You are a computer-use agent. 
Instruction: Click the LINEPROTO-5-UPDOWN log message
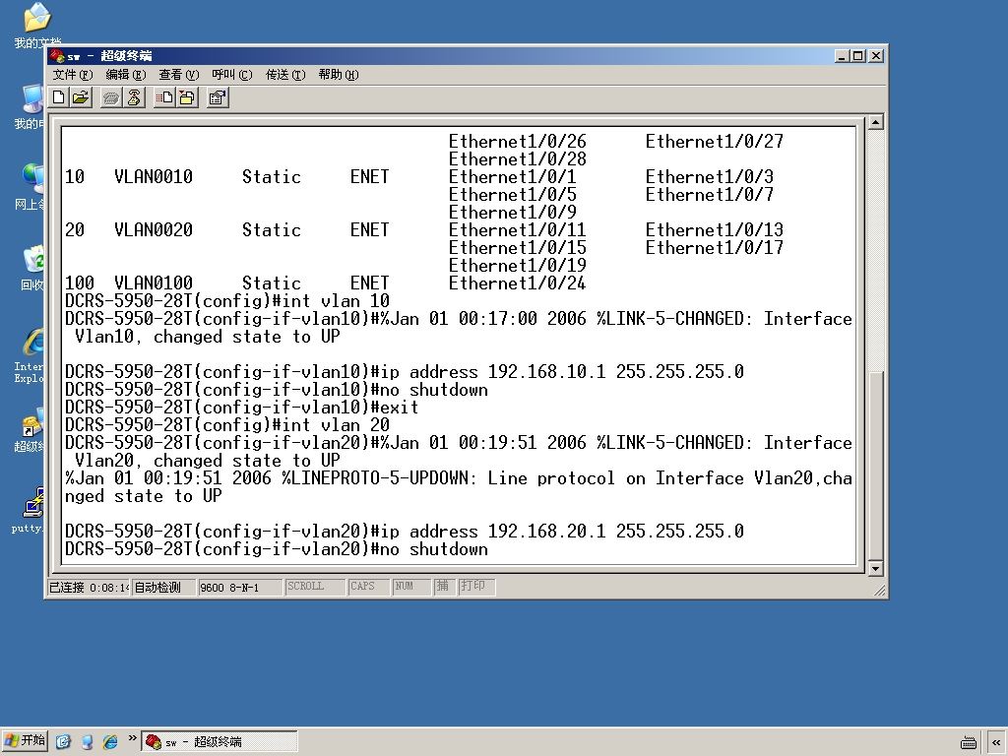(459, 486)
